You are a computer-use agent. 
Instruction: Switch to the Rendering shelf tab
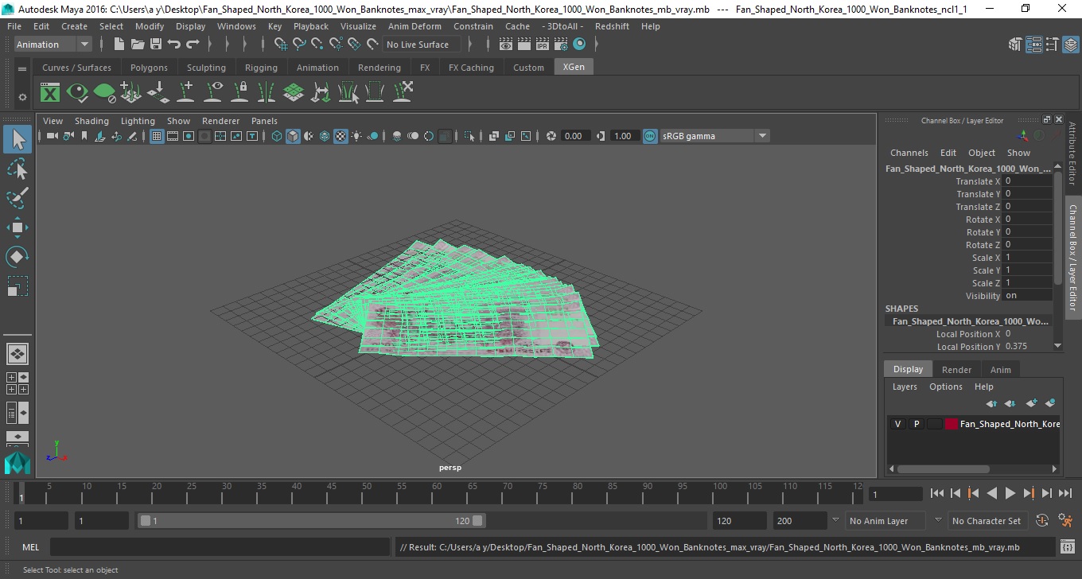point(379,68)
